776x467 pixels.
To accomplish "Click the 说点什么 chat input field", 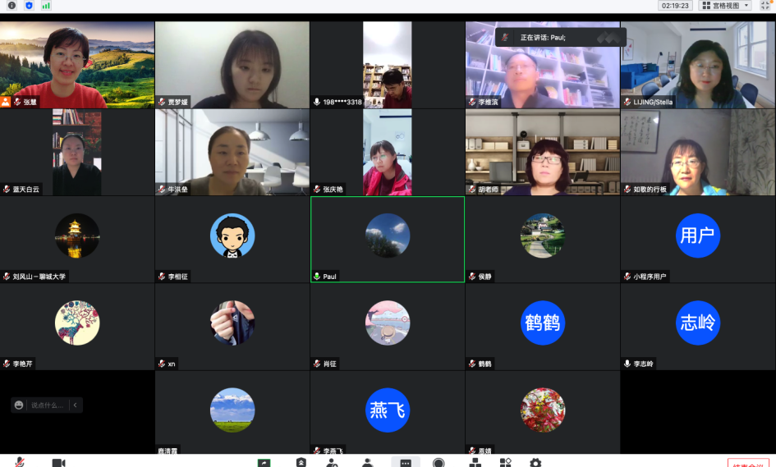I will (x=48, y=405).
